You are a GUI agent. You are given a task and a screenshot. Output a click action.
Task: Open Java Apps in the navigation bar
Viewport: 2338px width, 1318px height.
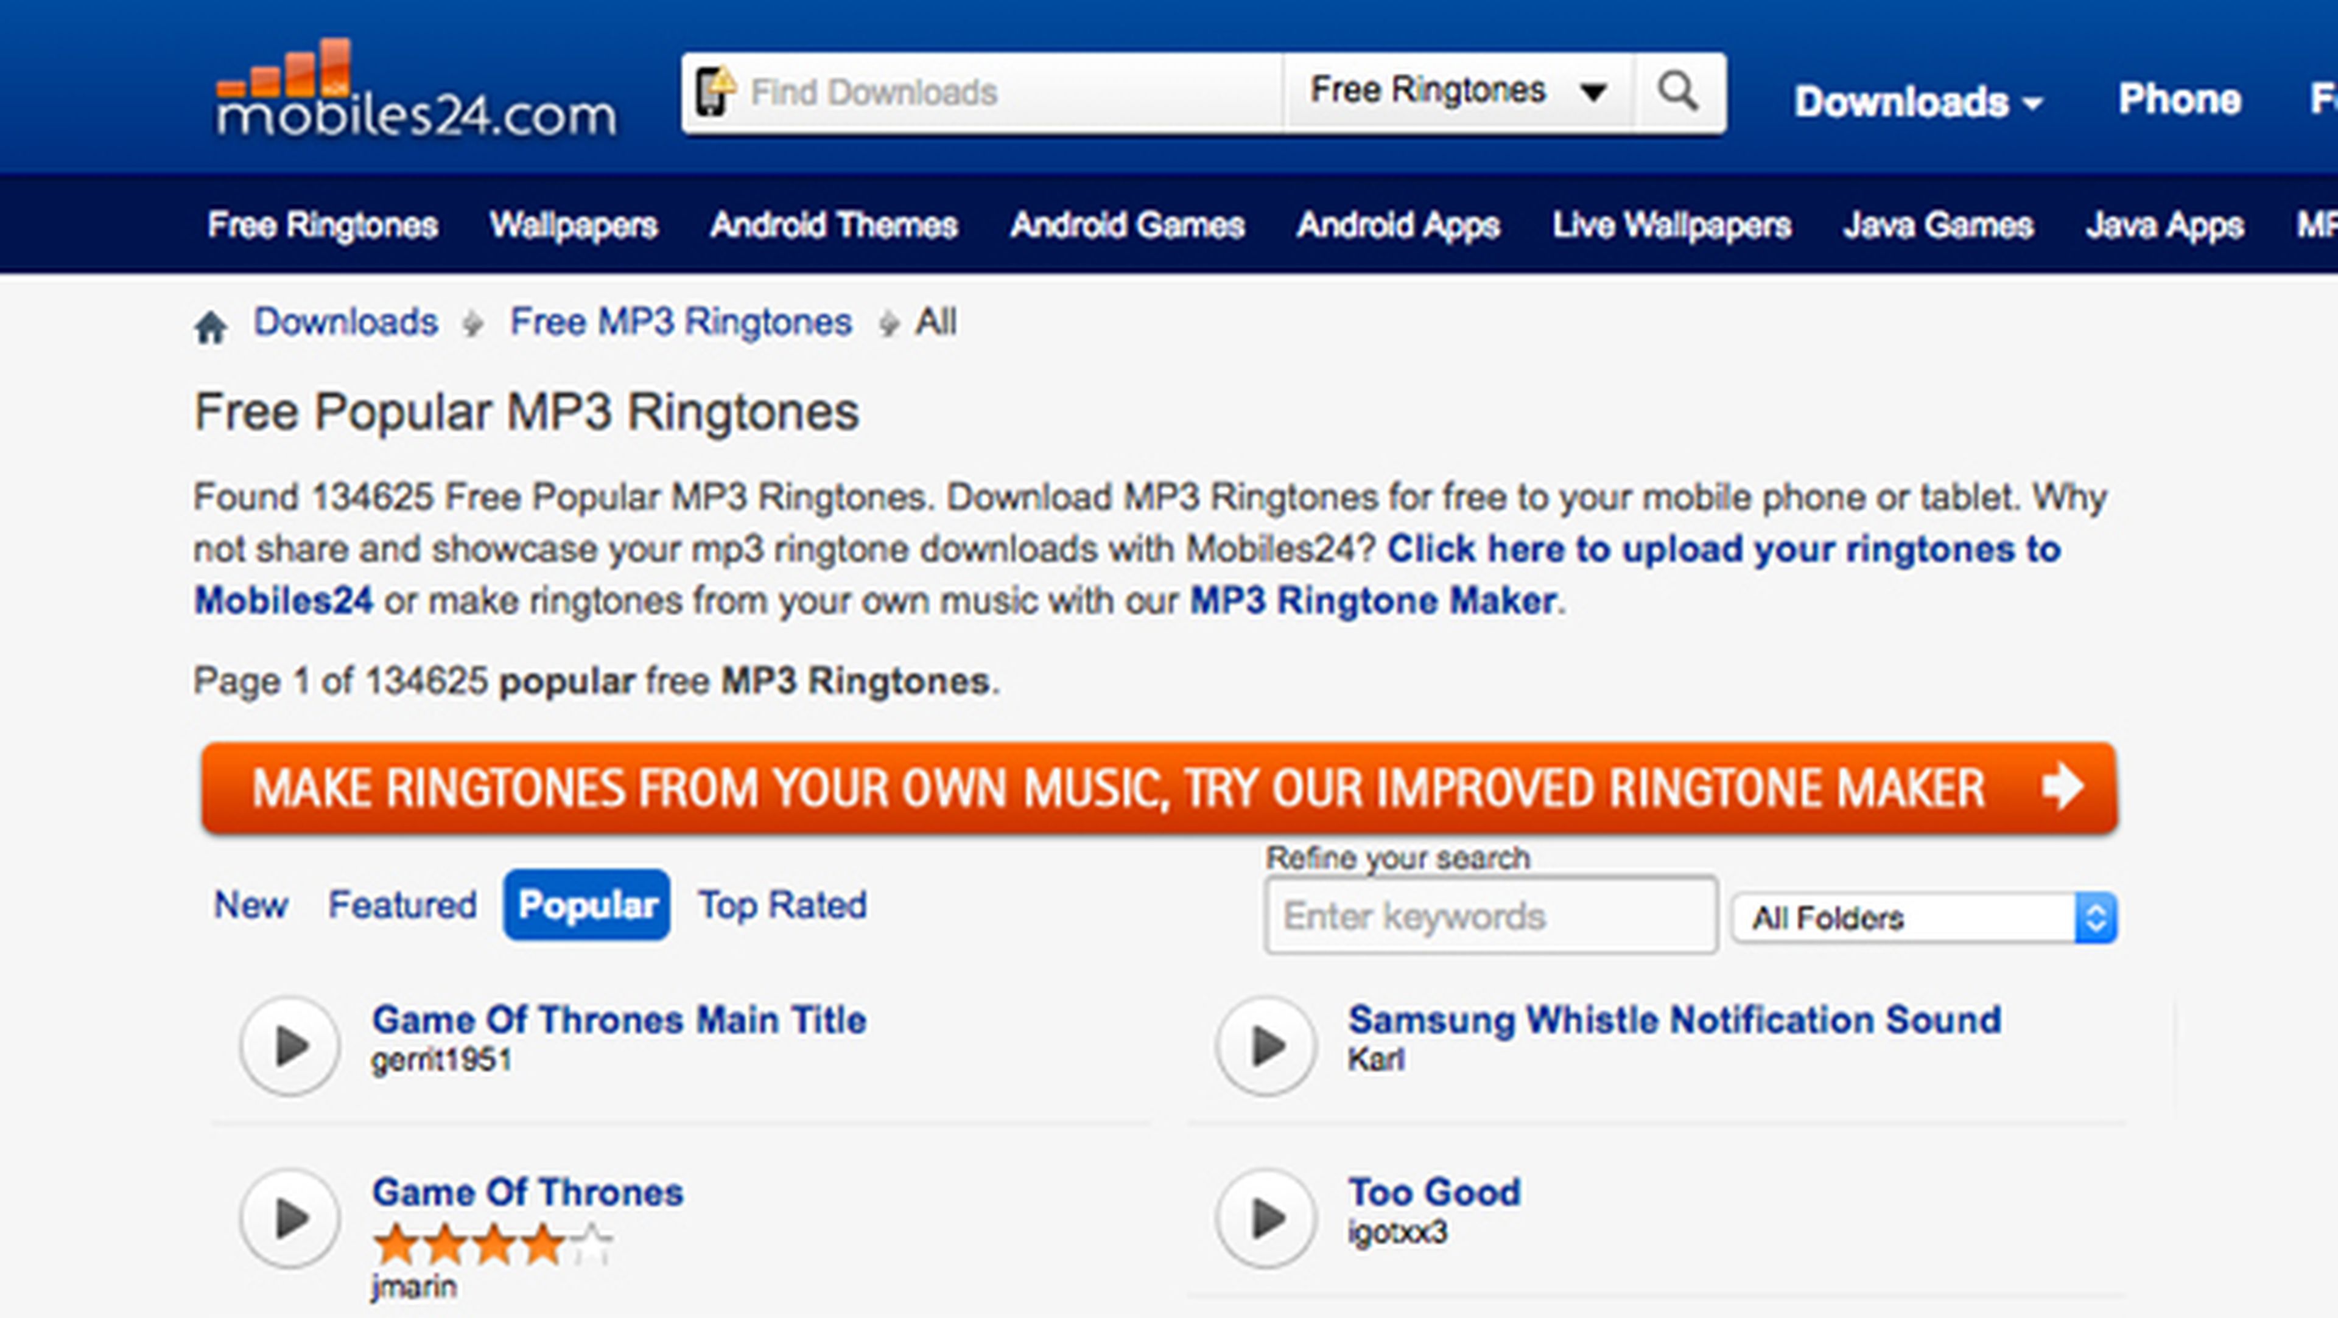tap(2164, 225)
